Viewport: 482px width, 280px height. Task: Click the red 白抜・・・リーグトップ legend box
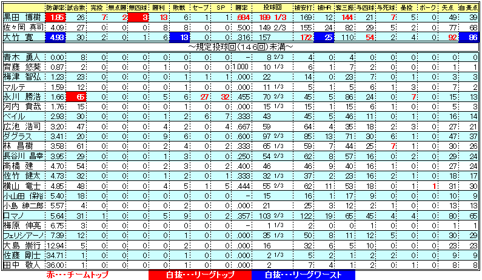(199, 275)
